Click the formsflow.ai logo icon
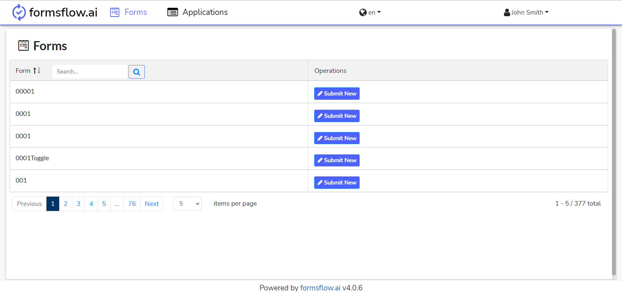Image resolution: width=622 pixels, height=292 pixels. (x=19, y=12)
